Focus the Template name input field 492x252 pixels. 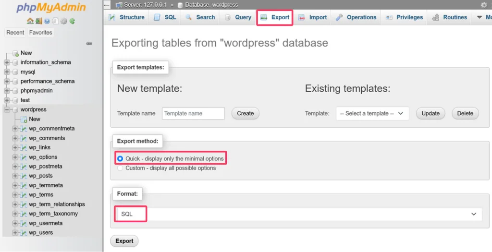click(193, 113)
